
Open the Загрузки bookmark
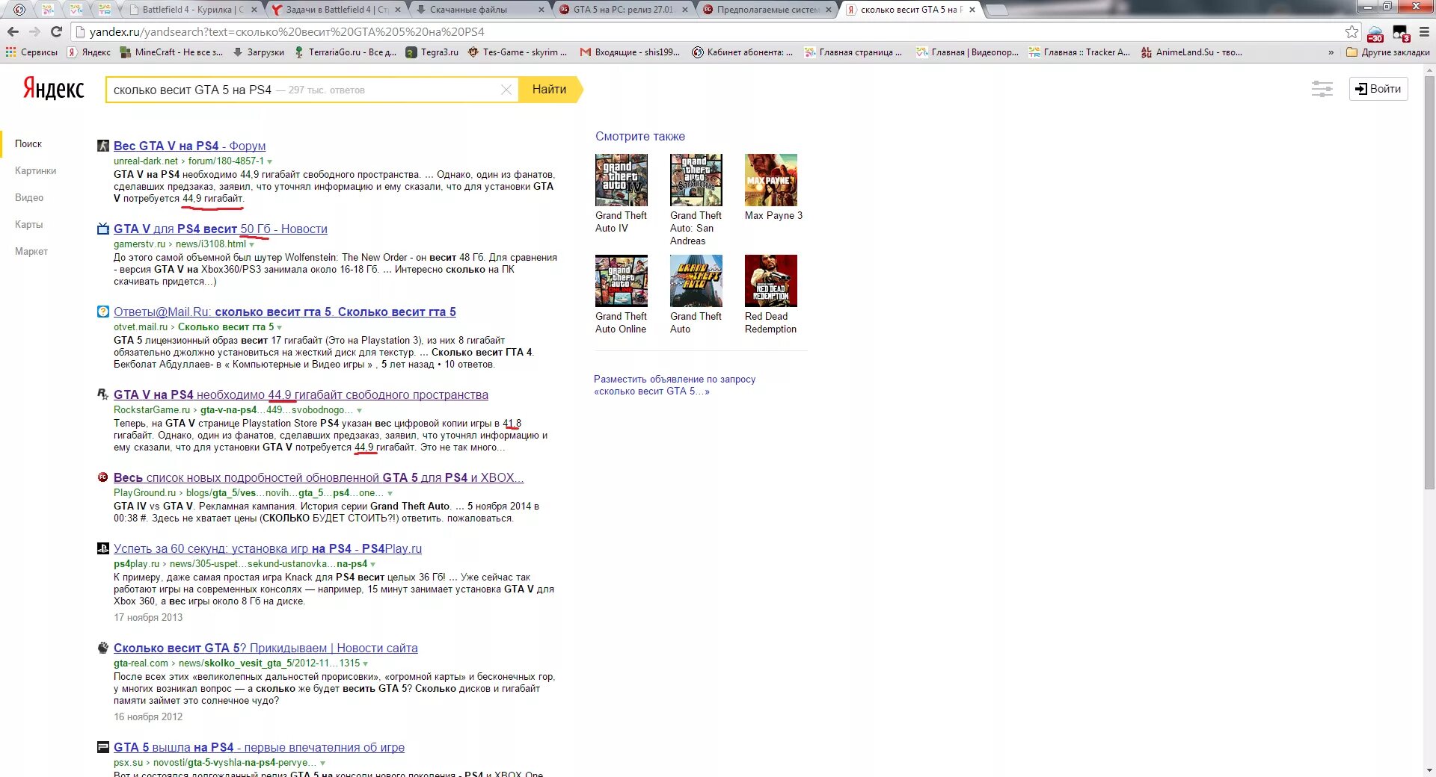[259, 52]
